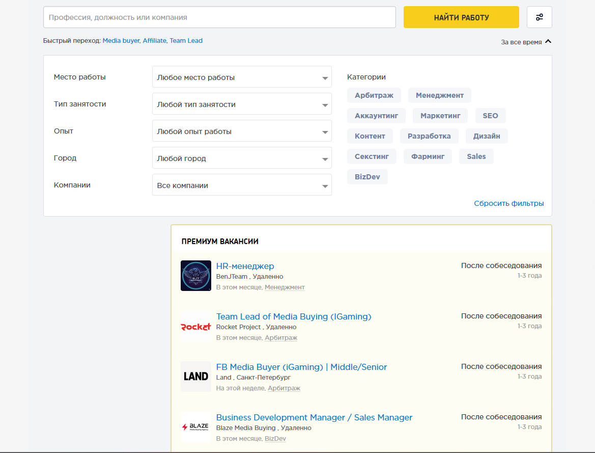Click the Сбросить фильтры link
This screenshot has height=453, width=595.
pyautogui.click(x=508, y=203)
